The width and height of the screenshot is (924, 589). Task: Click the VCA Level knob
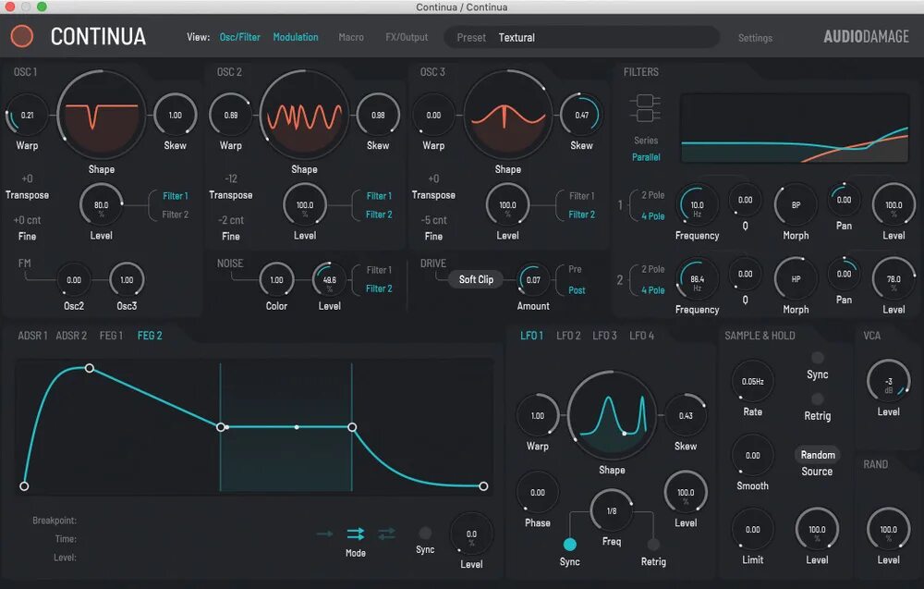pyautogui.click(x=888, y=382)
